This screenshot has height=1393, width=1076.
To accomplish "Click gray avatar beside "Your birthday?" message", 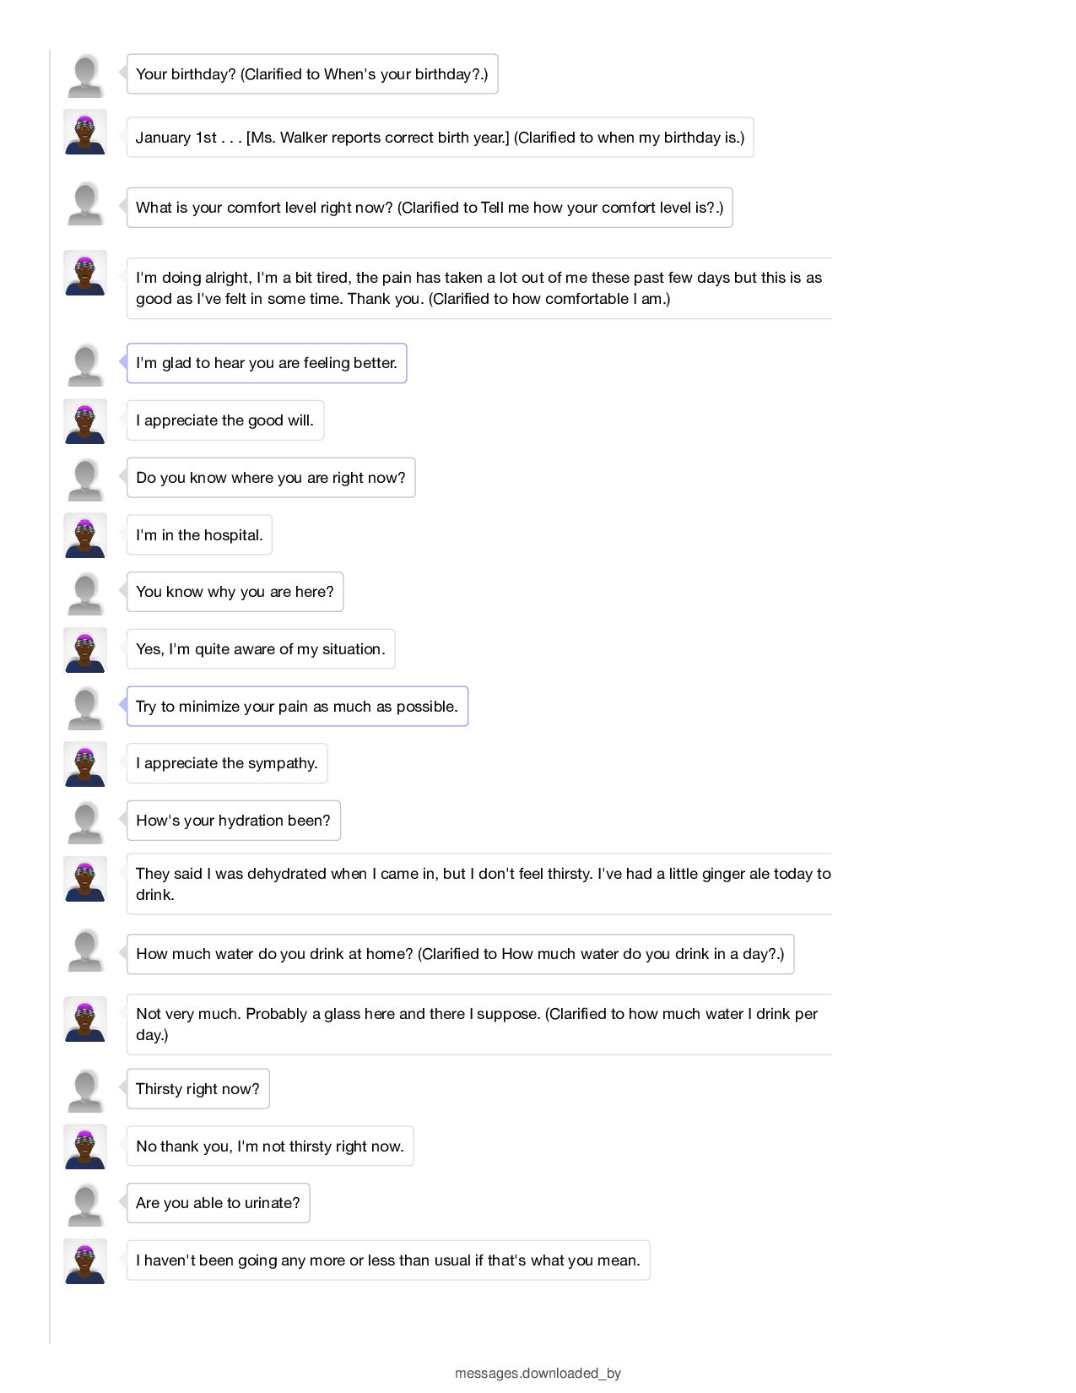I will (x=85, y=75).
